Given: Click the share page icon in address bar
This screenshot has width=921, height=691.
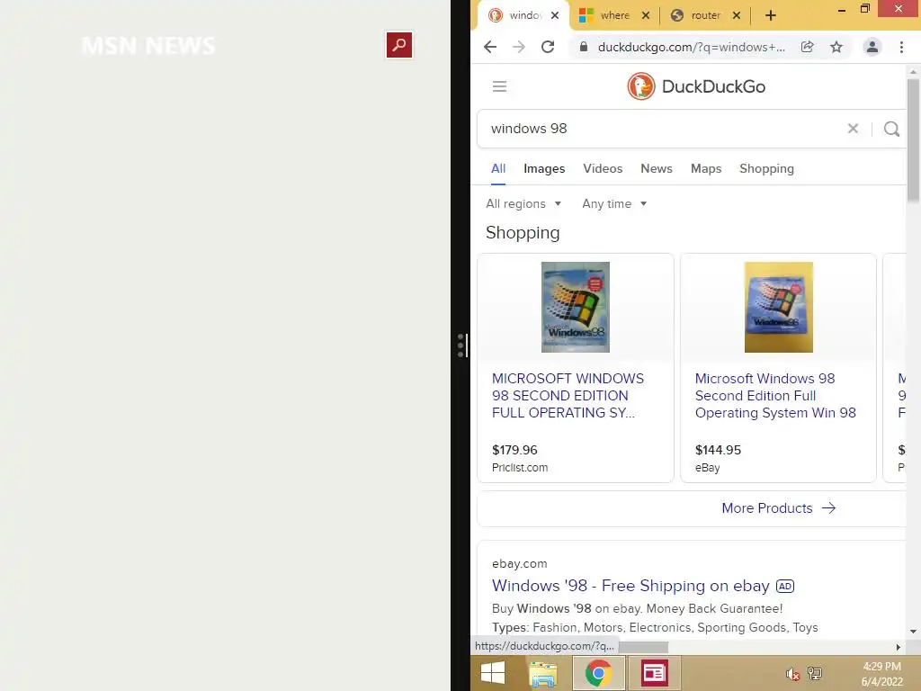Looking at the screenshot, I should pos(808,47).
